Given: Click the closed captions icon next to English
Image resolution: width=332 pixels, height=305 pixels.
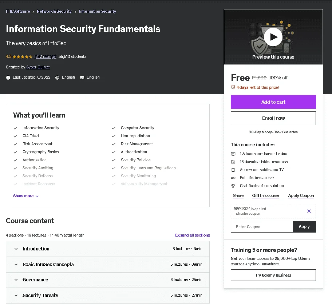Looking at the screenshot, I should click(82, 78).
